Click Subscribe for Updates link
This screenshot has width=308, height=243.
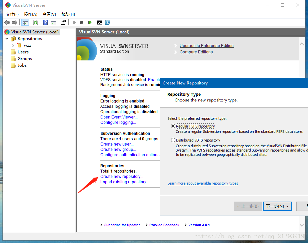pos(122,225)
